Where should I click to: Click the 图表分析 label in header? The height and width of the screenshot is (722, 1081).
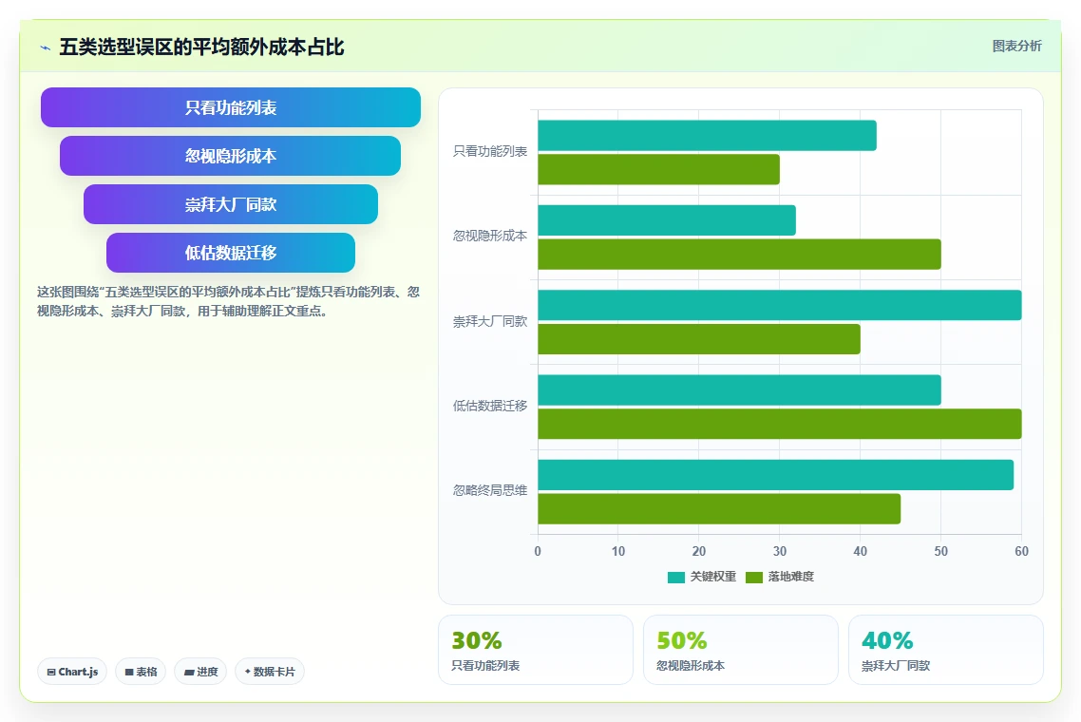coord(1016,47)
